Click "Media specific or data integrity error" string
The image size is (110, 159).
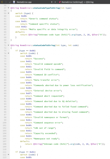pyautogui.click(x=53, y=29)
